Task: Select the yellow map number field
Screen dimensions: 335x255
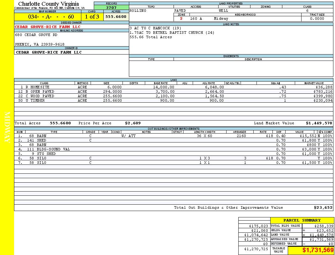Action: 47,17
